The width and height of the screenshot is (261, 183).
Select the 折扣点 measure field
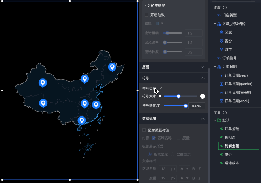pos(230,138)
